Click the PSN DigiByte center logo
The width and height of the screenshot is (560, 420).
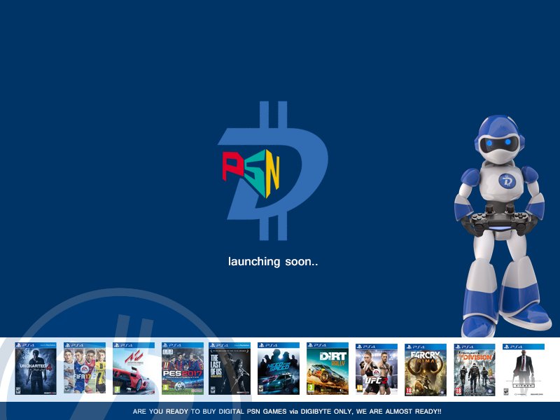[x=273, y=171]
